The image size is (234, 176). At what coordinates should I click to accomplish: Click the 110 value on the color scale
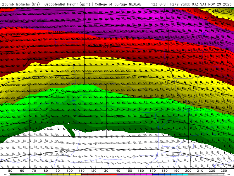coord(81,171)
